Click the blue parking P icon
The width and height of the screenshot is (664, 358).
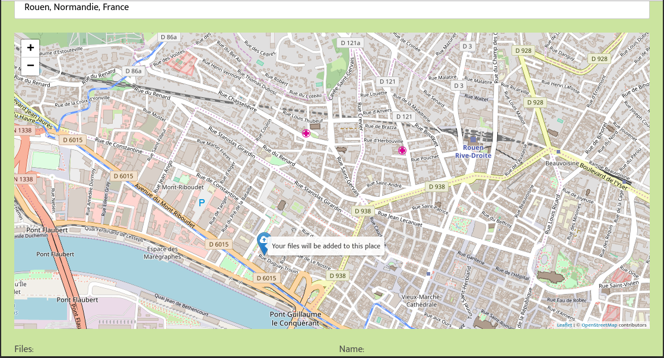tap(202, 203)
